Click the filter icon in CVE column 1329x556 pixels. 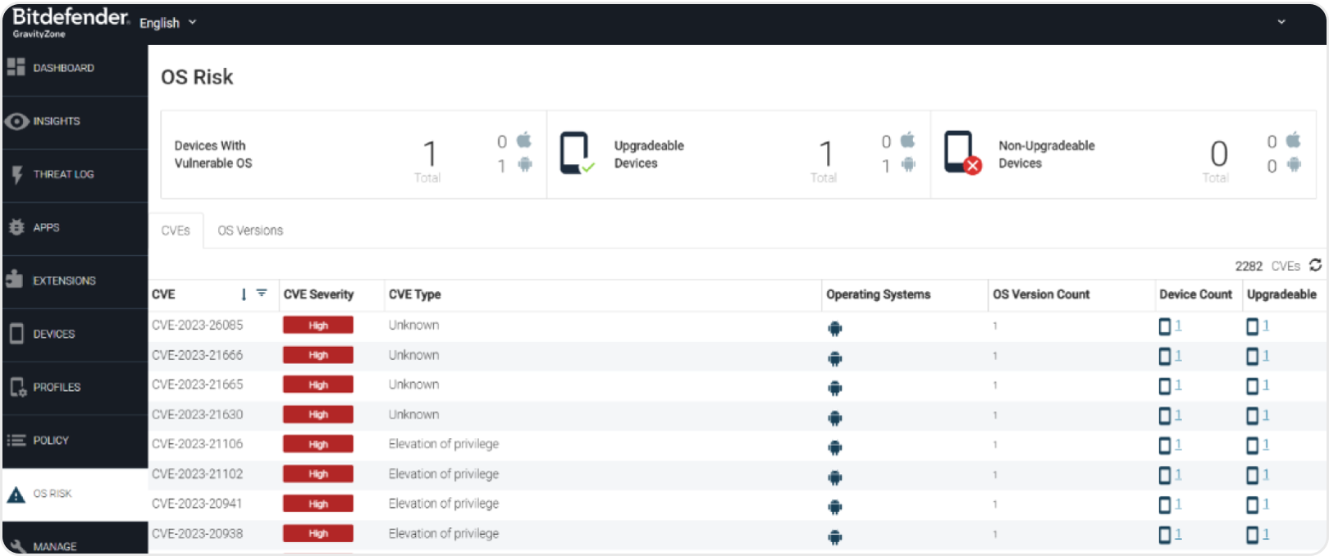pyautogui.click(x=262, y=293)
